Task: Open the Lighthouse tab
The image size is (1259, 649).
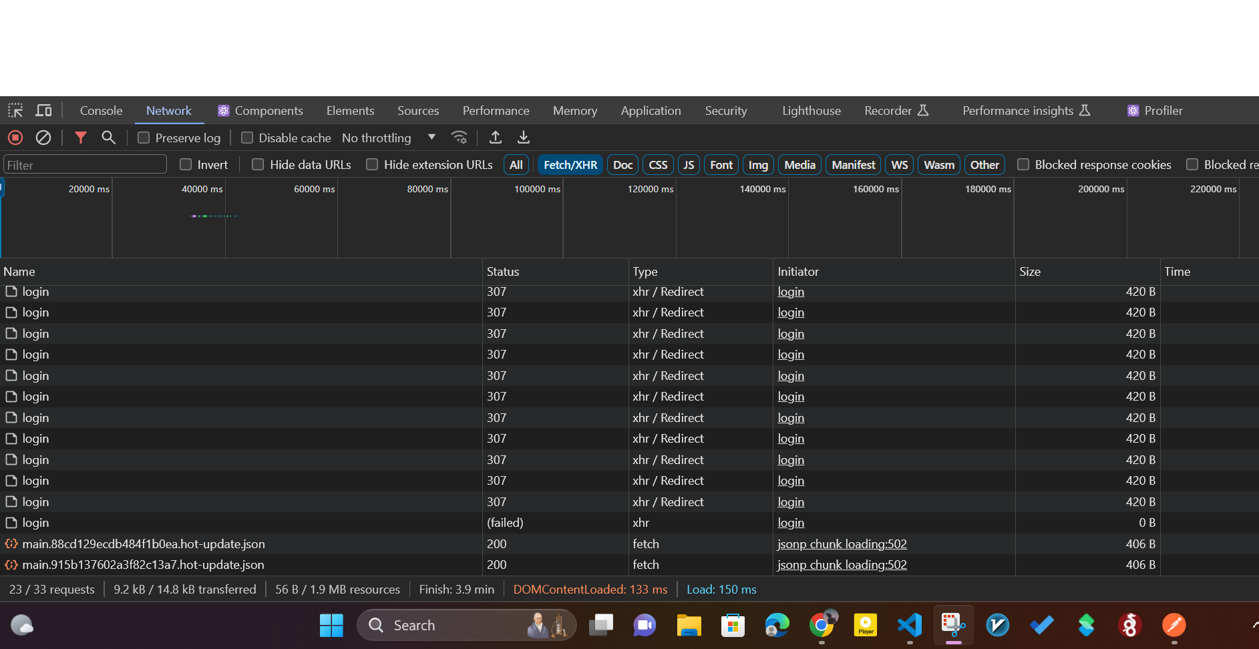Action: [x=812, y=111]
